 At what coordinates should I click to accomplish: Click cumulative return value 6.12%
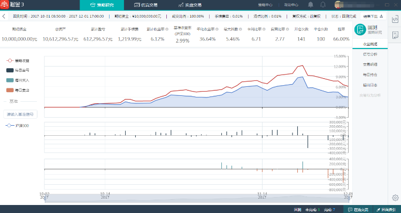[x=157, y=39]
